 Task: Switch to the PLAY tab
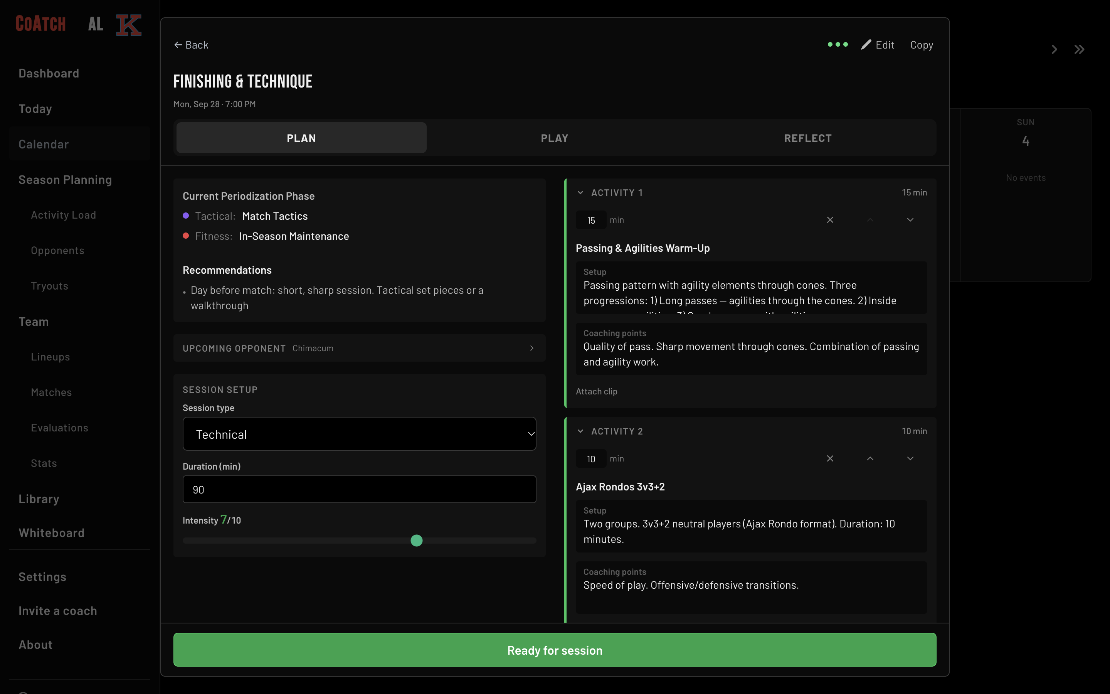coord(555,138)
